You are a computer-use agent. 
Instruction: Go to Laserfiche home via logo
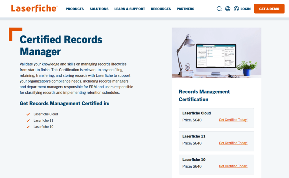click(34, 8)
